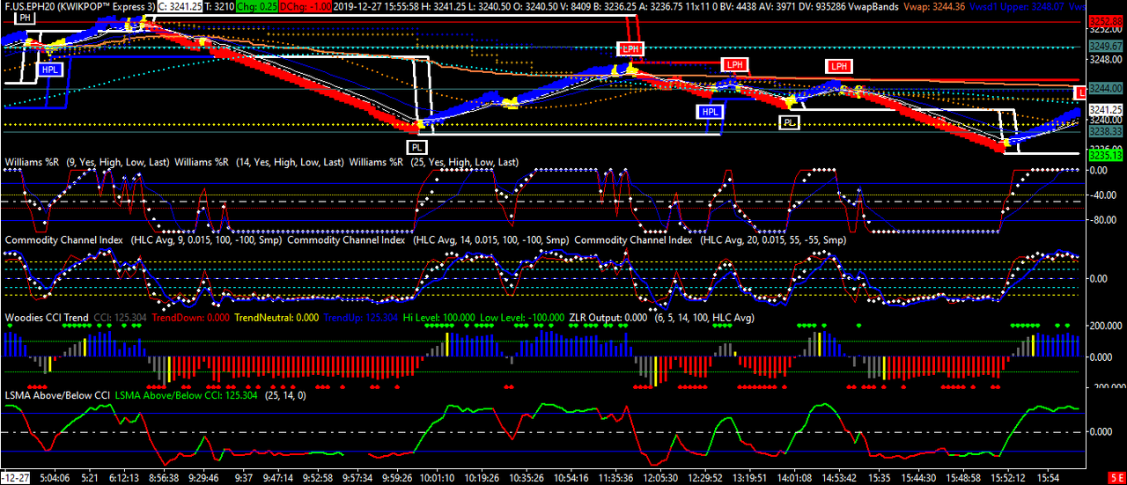Click the blue HPL label near 5:04:06
The width and height of the screenshot is (1127, 485).
pos(51,69)
